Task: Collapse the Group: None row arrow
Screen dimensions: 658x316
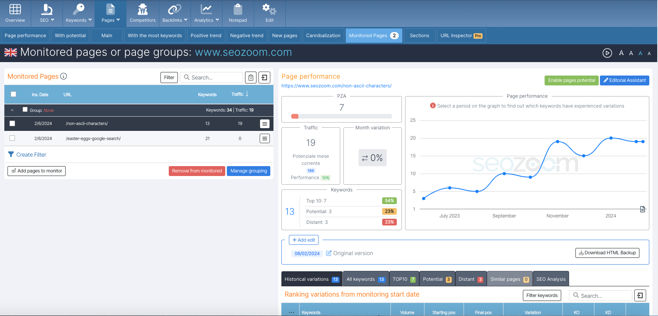Action: click(x=12, y=110)
